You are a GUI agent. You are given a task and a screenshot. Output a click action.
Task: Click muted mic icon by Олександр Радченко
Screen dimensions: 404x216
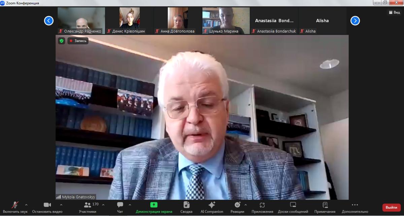tap(61, 31)
